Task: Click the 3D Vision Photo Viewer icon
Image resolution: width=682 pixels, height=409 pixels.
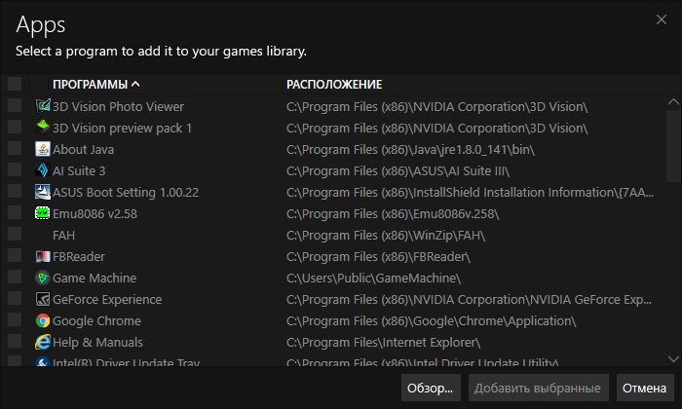Action: click(43, 106)
